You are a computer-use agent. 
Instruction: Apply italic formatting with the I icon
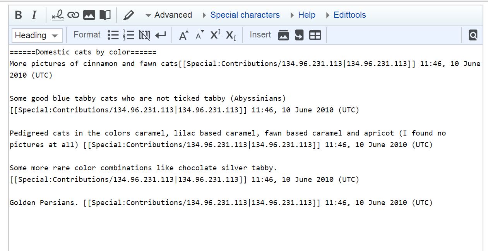point(34,15)
